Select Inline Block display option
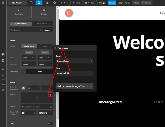The width and height of the screenshot is (165, 127). tap(29, 46)
